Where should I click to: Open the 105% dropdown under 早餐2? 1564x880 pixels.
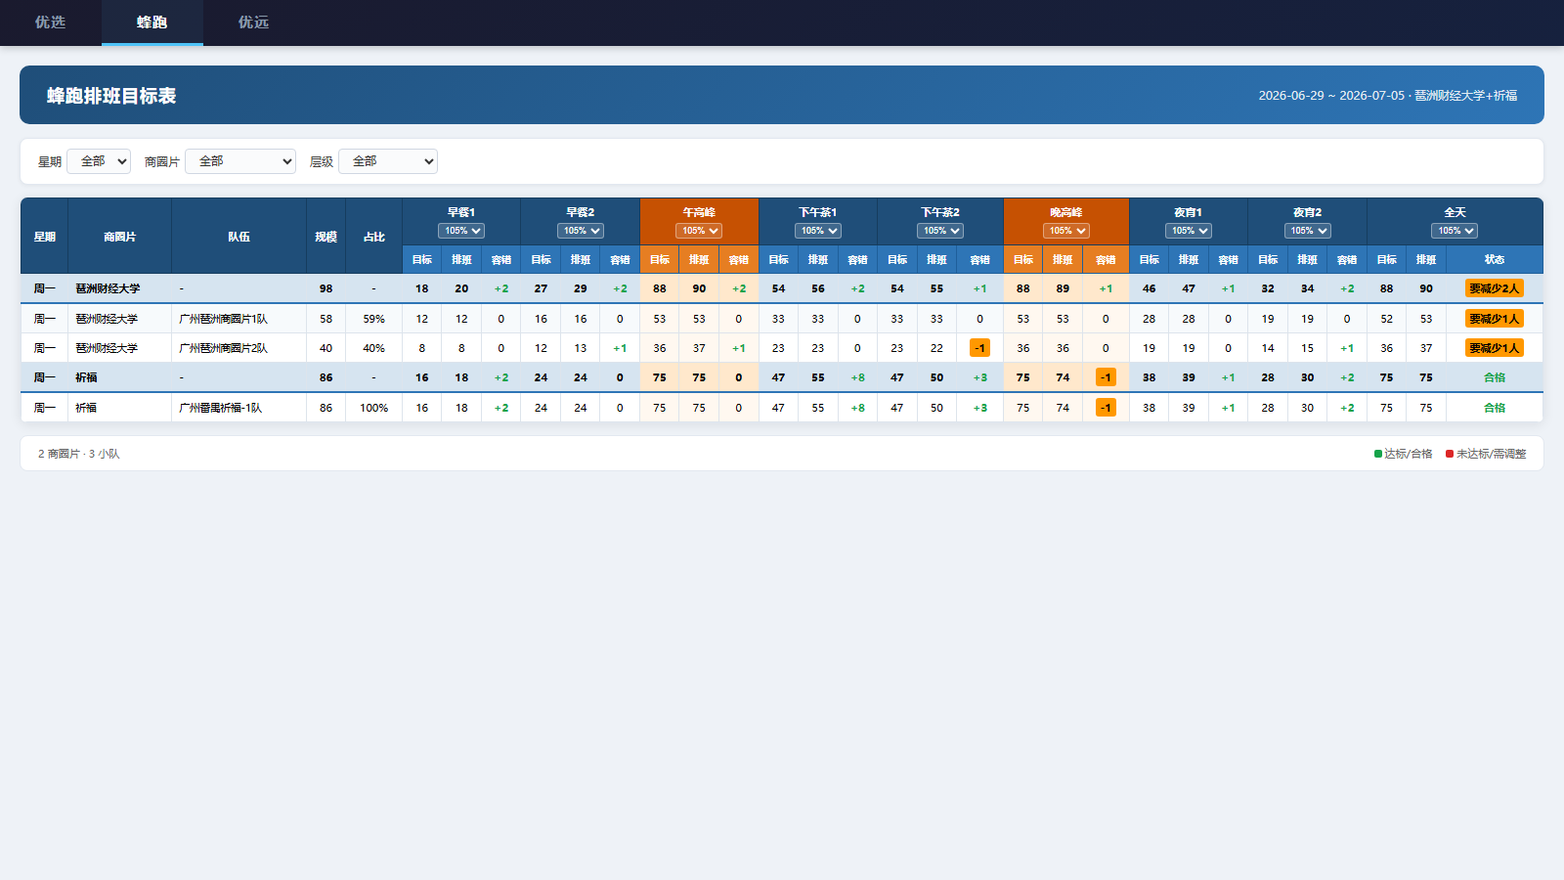point(581,231)
